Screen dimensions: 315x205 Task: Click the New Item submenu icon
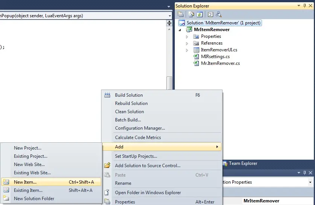pos(6,182)
